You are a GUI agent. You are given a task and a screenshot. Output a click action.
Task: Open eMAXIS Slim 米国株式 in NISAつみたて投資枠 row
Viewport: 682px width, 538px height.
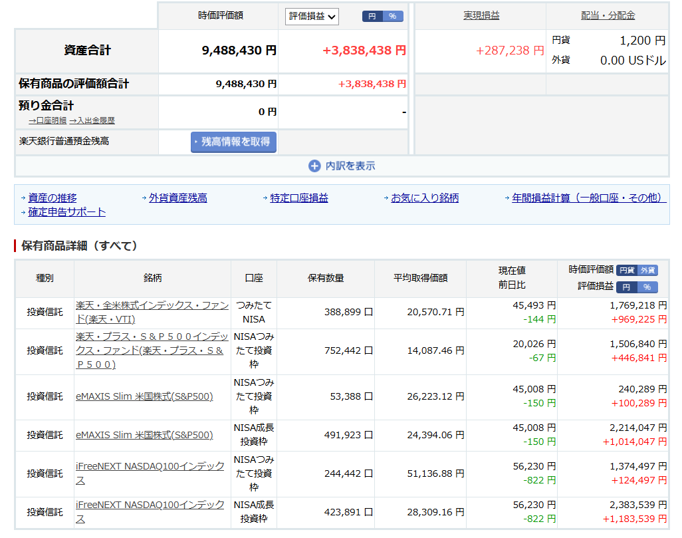click(144, 396)
